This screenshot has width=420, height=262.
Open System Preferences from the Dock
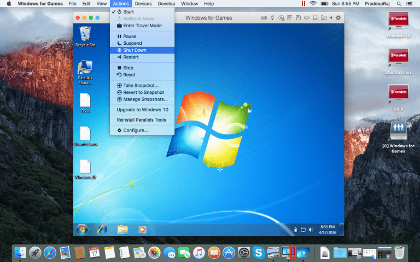244,252
